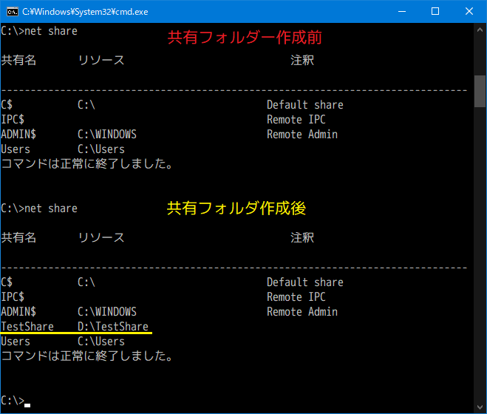Click the underlined TestShare share name
Screen dimensions: 487x414
tap(27, 327)
